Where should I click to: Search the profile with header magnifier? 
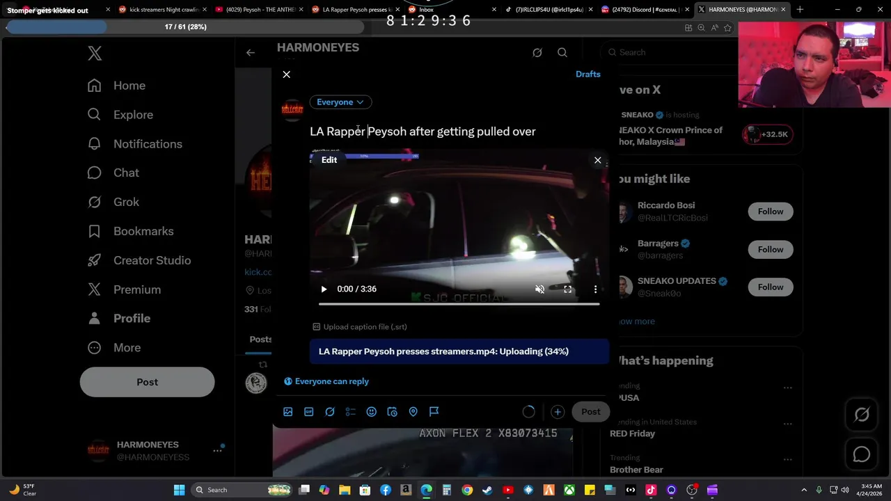click(562, 52)
